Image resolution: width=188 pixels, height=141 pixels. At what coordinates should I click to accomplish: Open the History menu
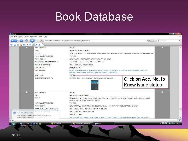point(26,37)
